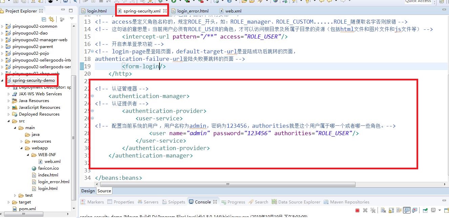Expand the test folder
The image size is (449, 218).
[15, 195]
